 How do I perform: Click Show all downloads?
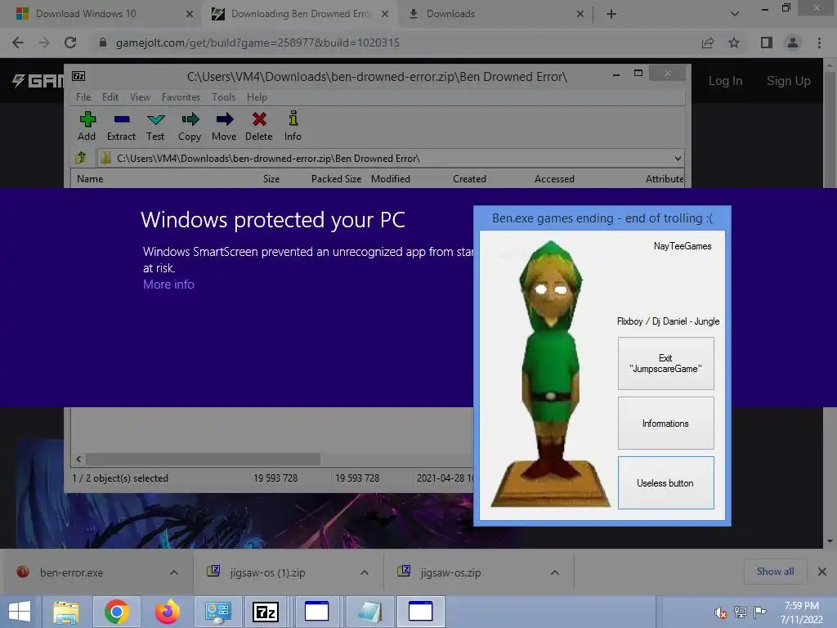(x=775, y=572)
